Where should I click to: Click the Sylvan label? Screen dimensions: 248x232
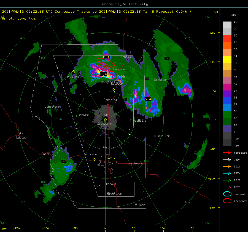(x=106, y=81)
